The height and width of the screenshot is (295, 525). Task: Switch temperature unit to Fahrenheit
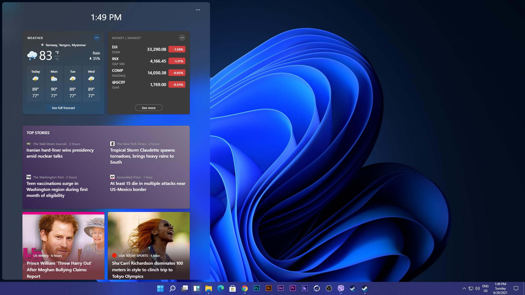pos(57,52)
